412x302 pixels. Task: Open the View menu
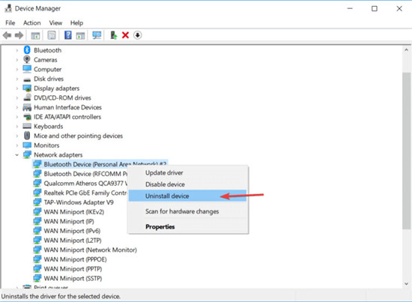55,23
